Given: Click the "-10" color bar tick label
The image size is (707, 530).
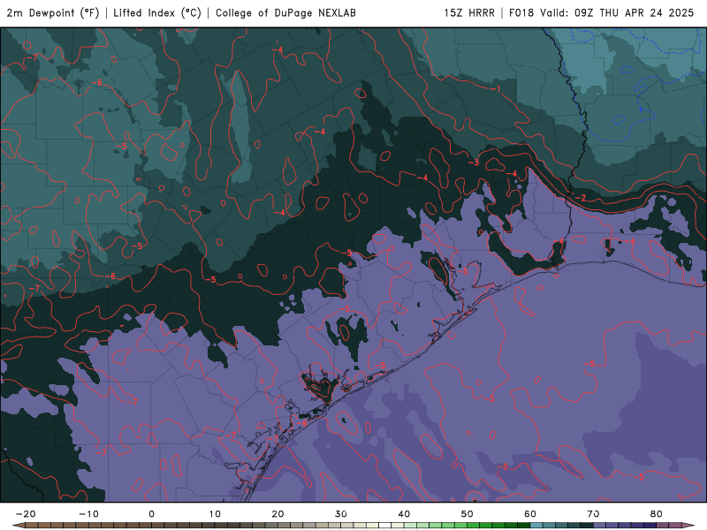Looking at the screenshot, I should [x=88, y=514].
